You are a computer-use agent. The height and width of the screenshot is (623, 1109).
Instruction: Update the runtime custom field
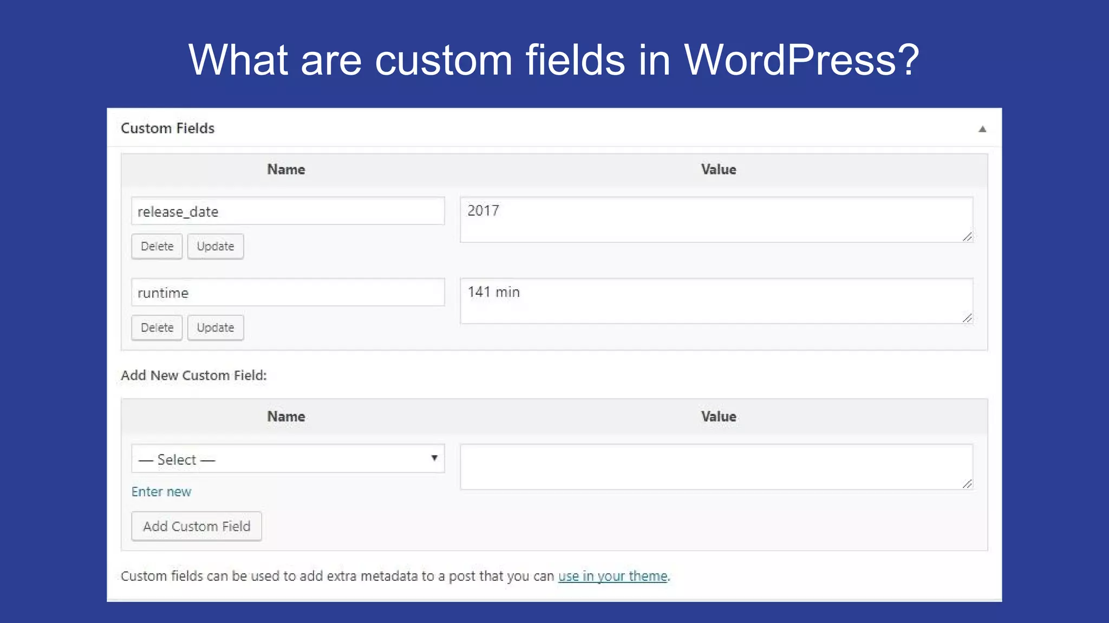coord(216,328)
